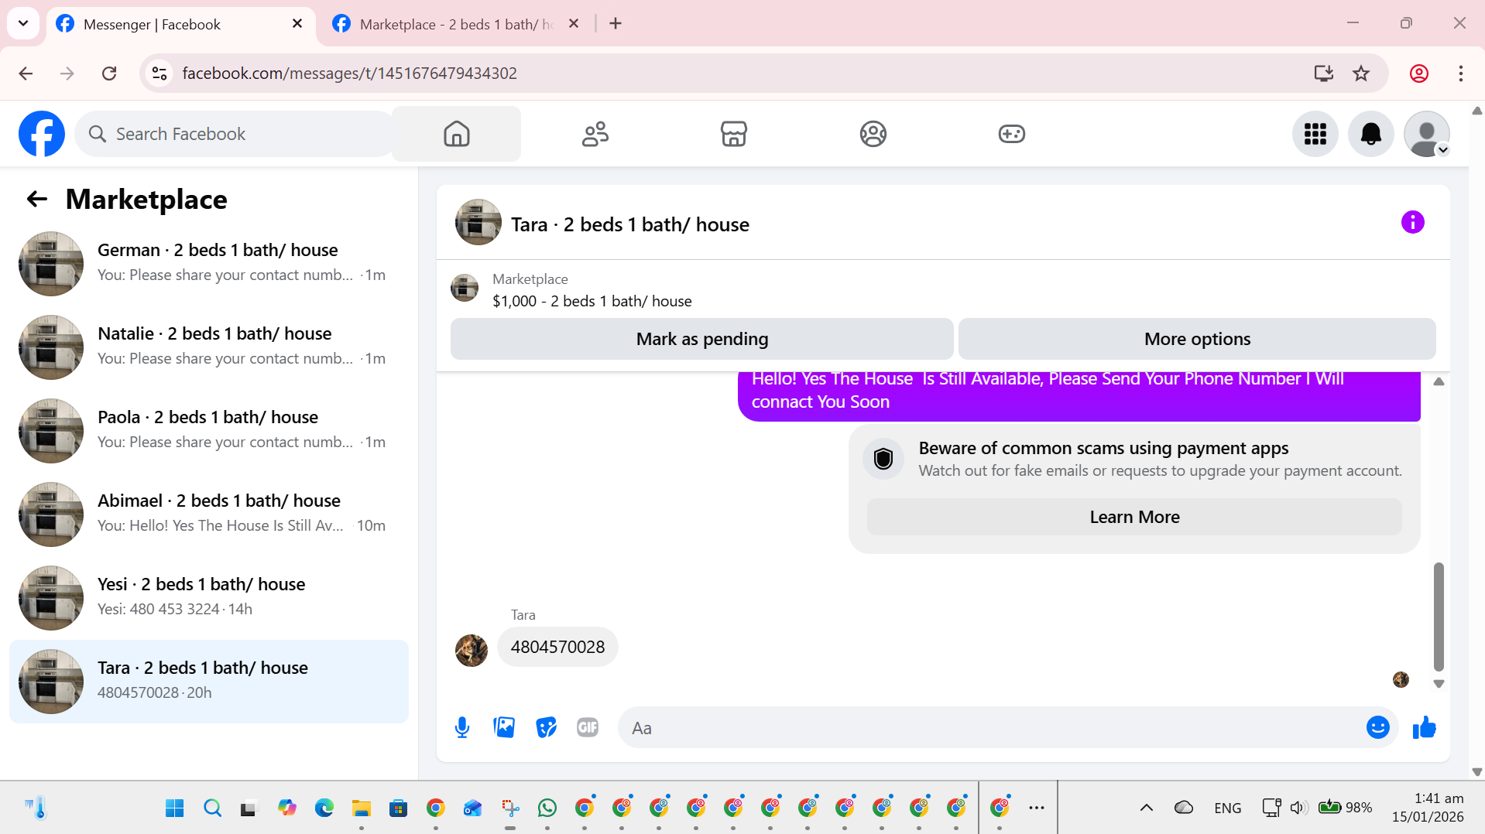Choose a GIF with the GIF icon
This screenshot has height=834, width=1485.
588,728
